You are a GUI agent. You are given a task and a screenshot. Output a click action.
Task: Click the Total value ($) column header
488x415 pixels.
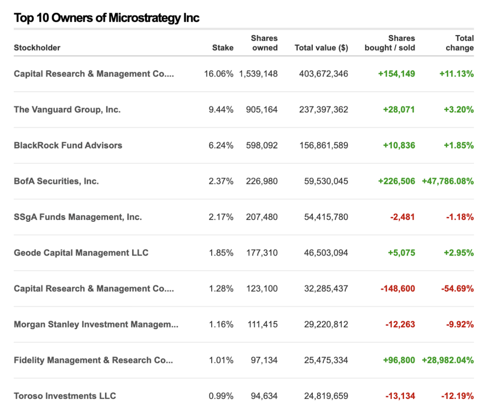321,48
